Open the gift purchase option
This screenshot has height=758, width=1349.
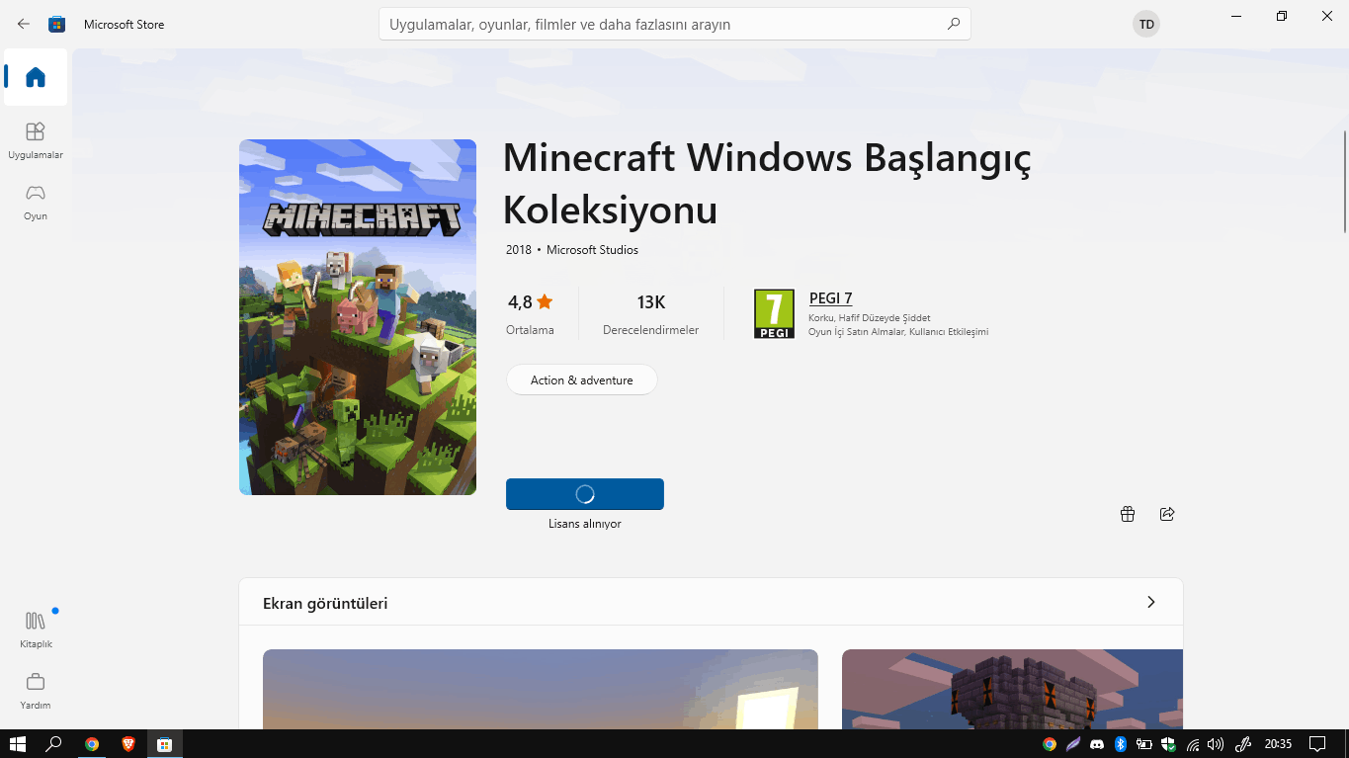click(x=1127, y=514)
